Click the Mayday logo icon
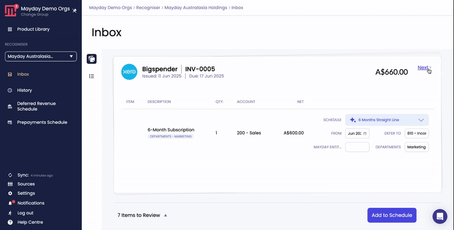This screenshot has height=230, width=454. (x=11, y=10)
